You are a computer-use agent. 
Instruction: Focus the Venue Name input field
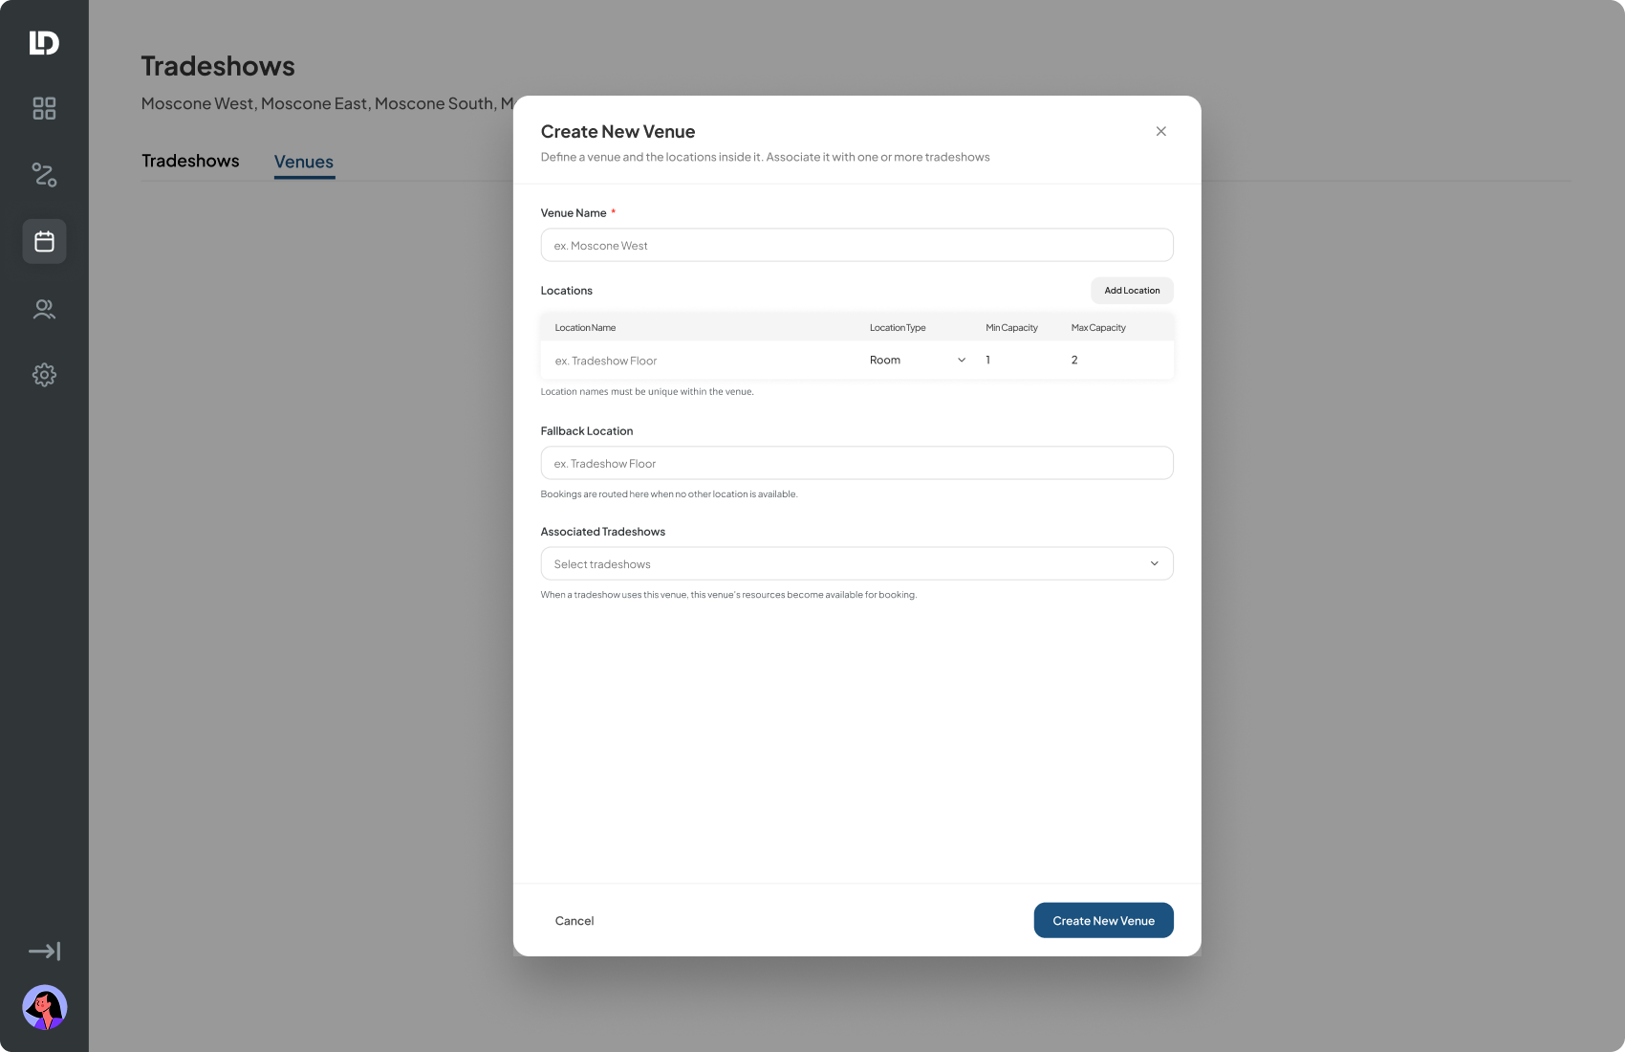click(x=856, y=245)
